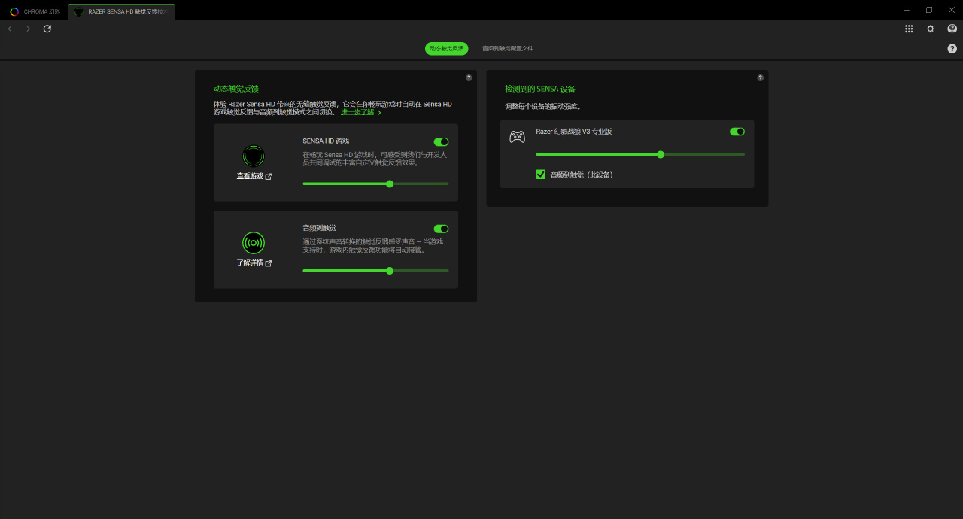Screen dimensions: 963x519
Task: Open the settings gear icon
Action: (931, 29)
